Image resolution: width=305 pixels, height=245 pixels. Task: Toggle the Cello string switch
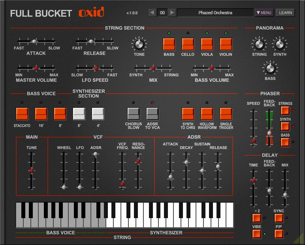coord(188,44)
